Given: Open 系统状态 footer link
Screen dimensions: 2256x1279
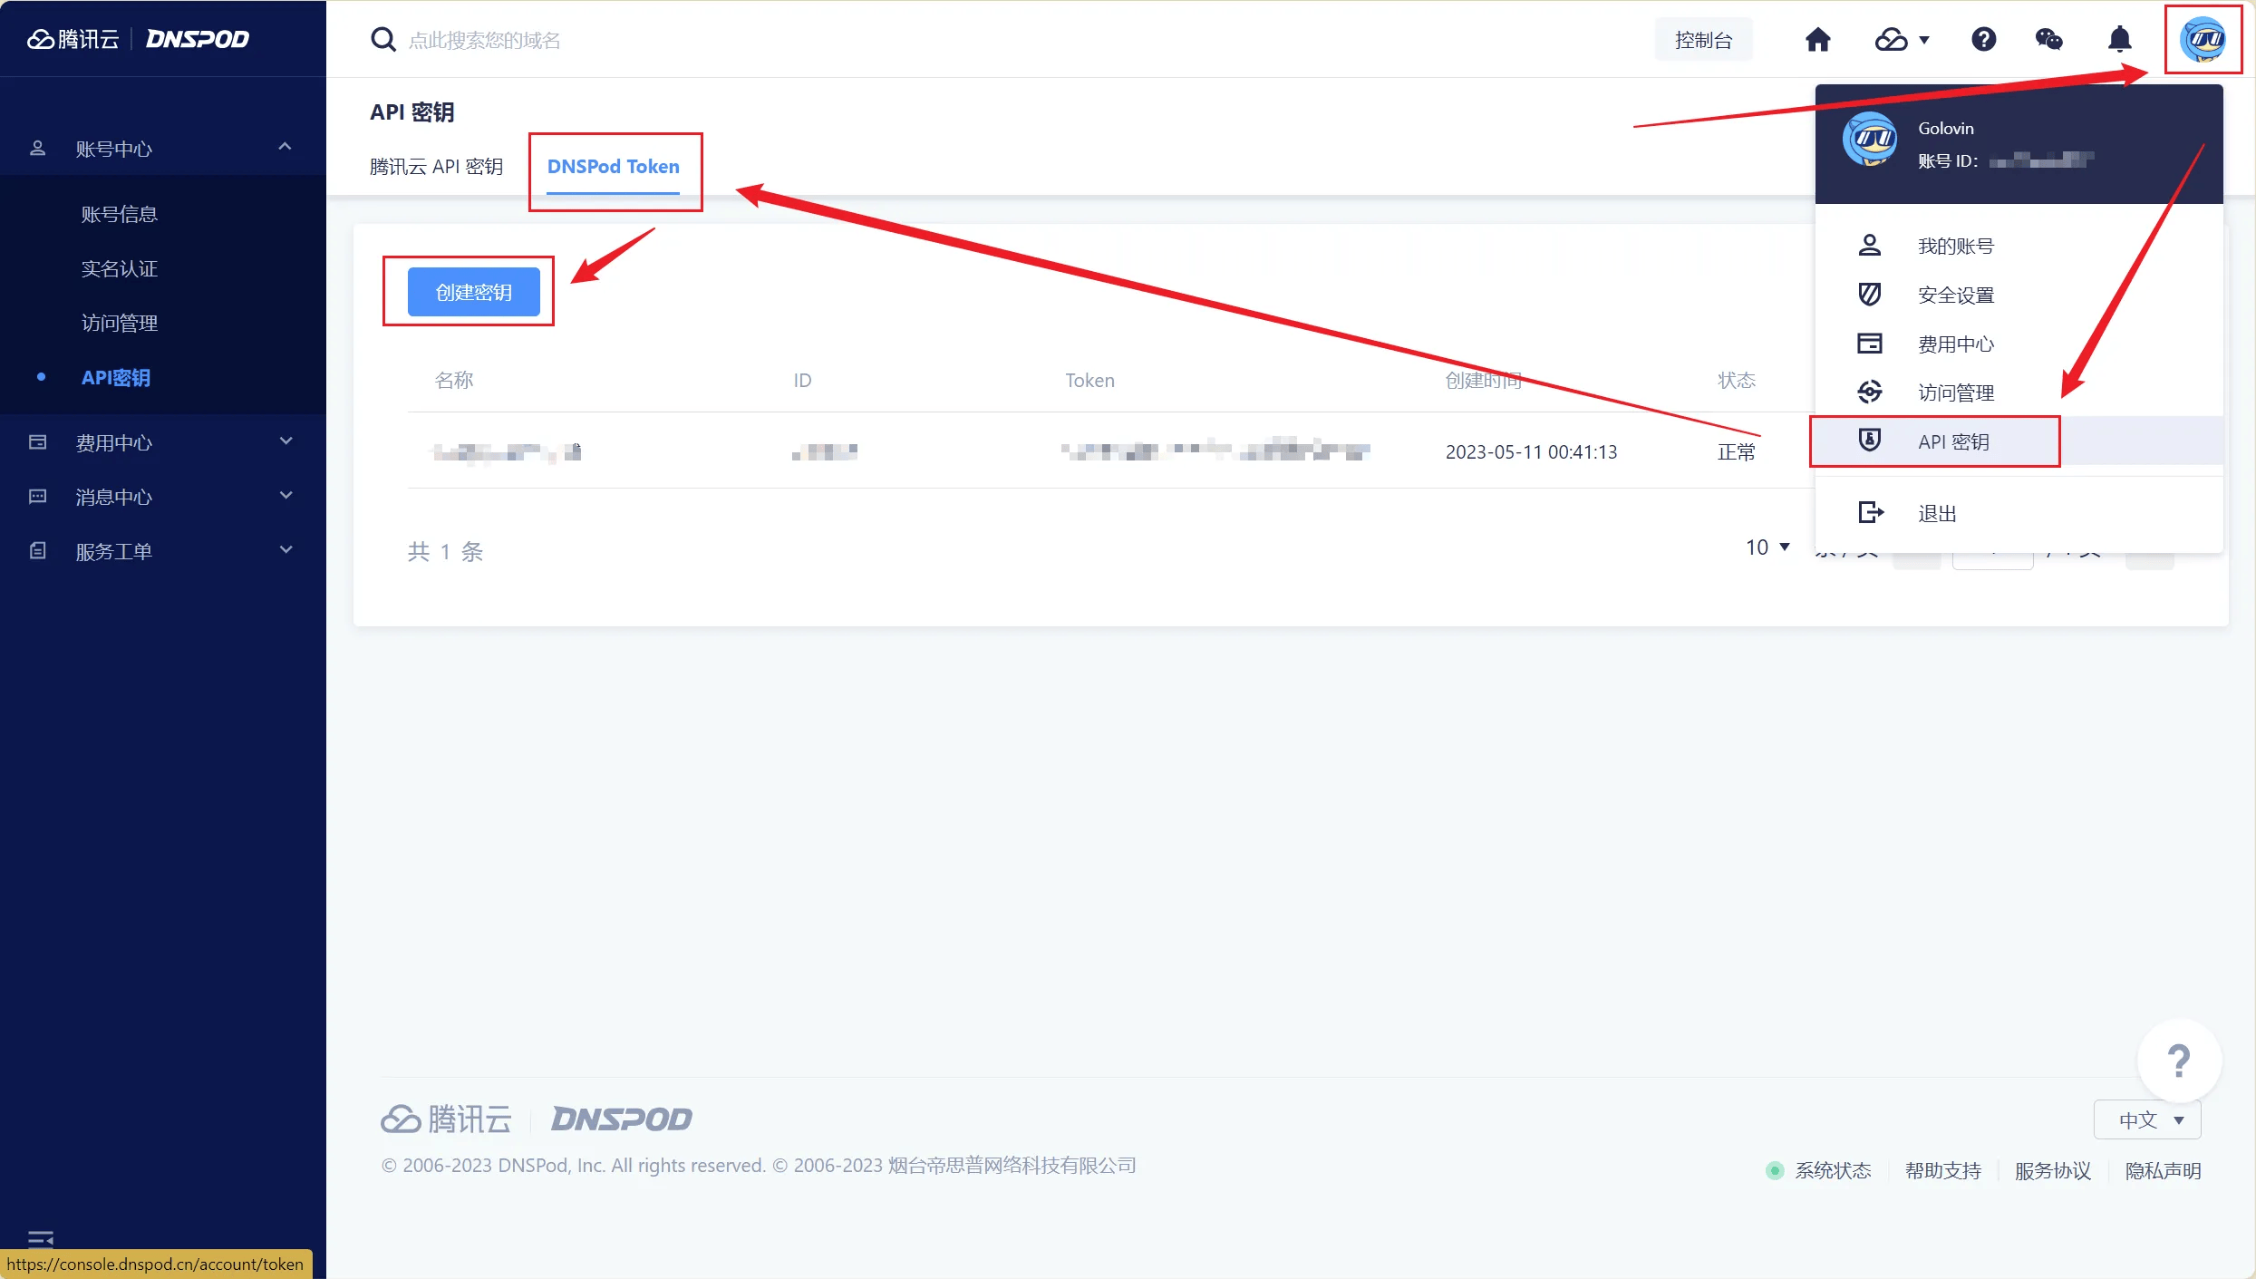Looking at the screenshot, I should [x=1833, y=1170].
